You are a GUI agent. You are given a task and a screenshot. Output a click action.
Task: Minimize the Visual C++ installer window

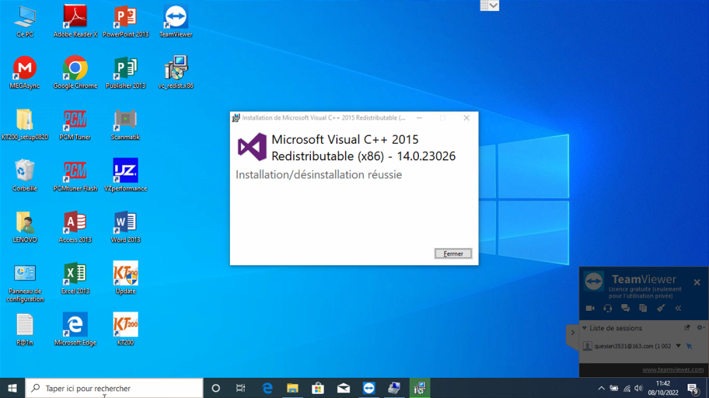tap(419, 117)
